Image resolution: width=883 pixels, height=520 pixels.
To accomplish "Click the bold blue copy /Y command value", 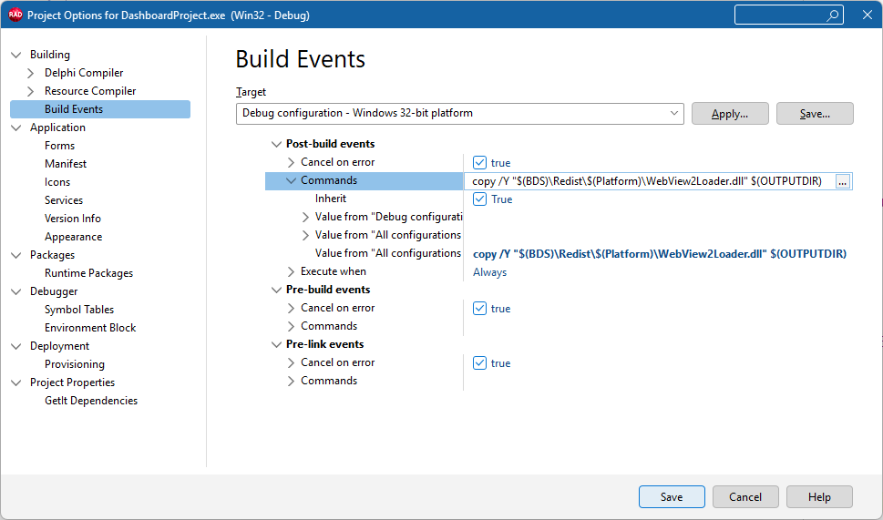I will (660, 254).
